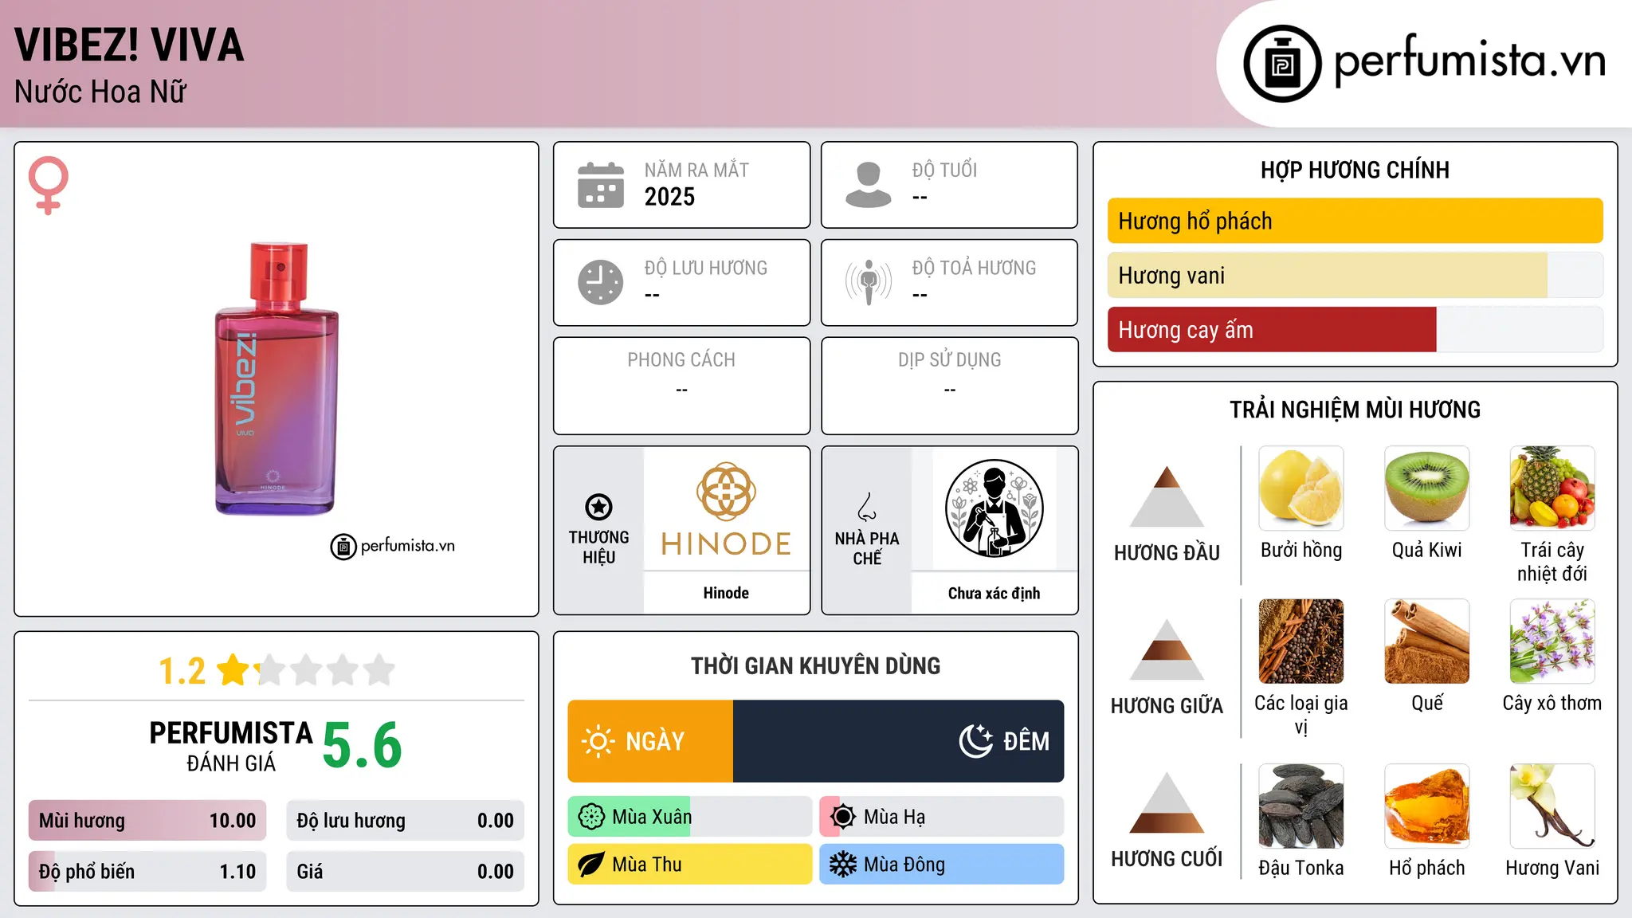Click the perfumista.vn watermark under the bottle
Image resolution: width=1632 pixels, height=918 pixels.
coord(393,546)
